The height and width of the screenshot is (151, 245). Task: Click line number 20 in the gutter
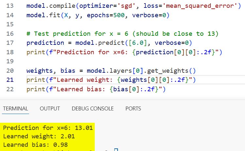pos(10,71)
